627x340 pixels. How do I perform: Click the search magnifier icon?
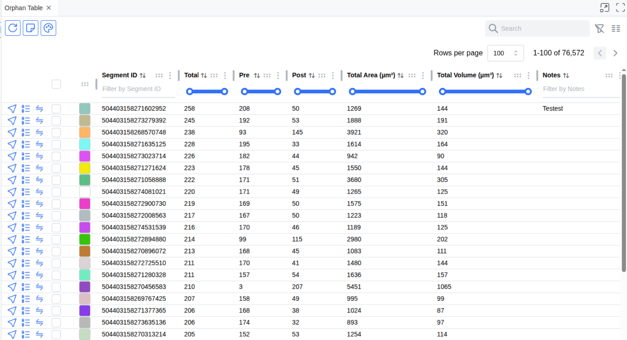tap(493, 28)
